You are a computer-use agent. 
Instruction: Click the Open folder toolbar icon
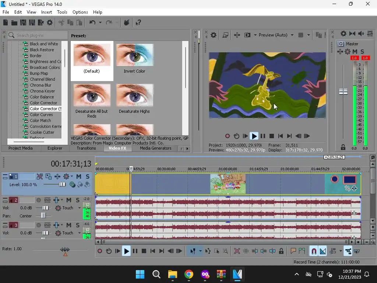pyautogui.click(x=14, y=22)
